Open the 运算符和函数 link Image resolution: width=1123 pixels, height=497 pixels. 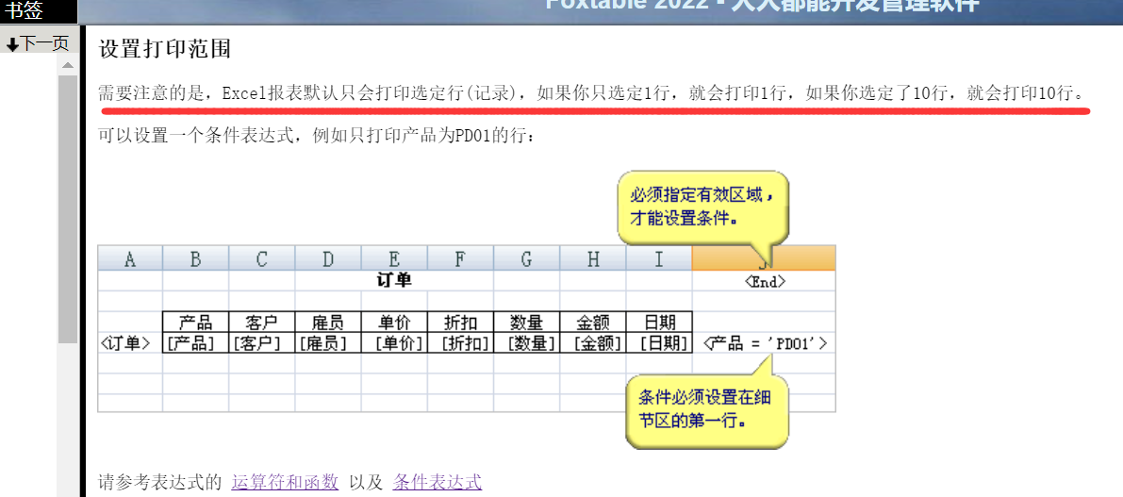coord(285,482)
